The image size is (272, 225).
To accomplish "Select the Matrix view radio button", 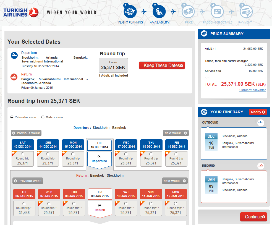I will coord(43,117).
